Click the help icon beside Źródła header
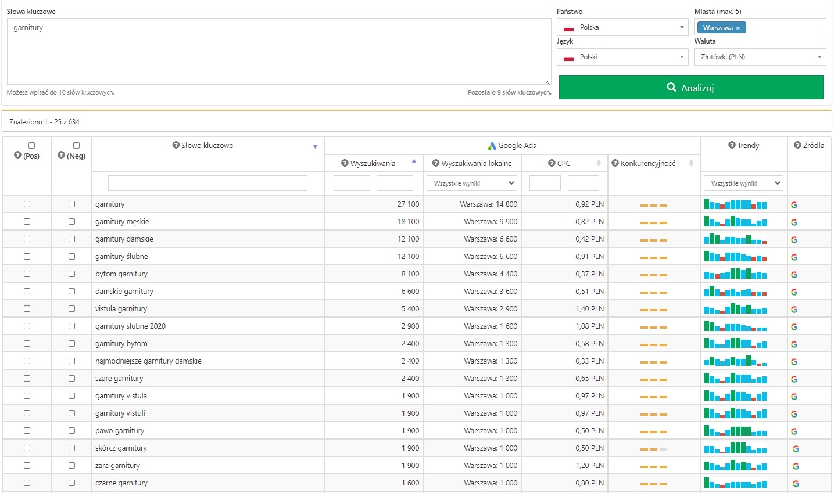 tap(797, 145)
